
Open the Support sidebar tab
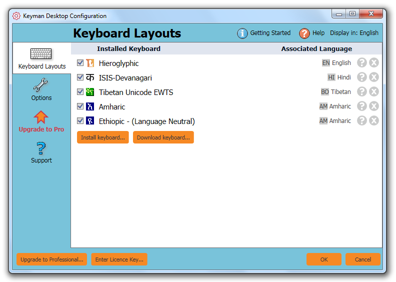pos(41,152)
